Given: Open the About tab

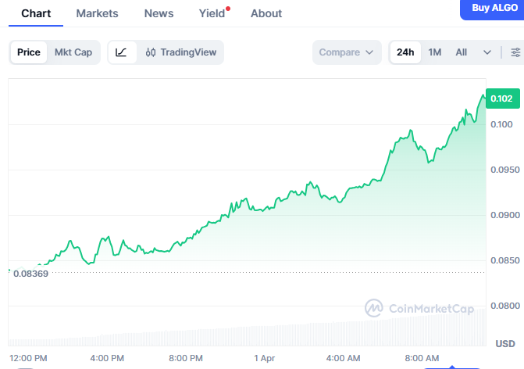Looking at the screenshot, I should click(266, 13).
